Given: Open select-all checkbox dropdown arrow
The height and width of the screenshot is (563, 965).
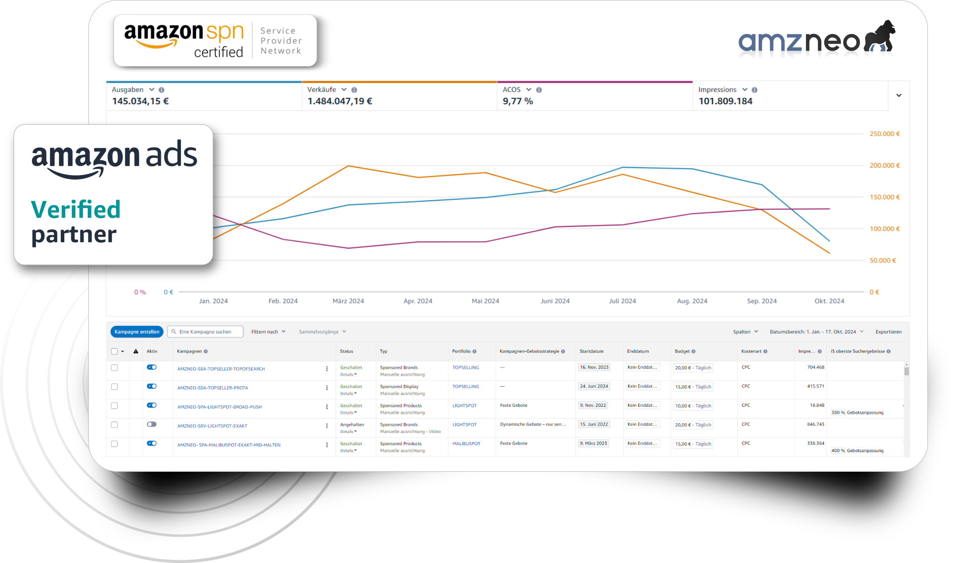Looking at the screenshot, I should click(x=123, y=352).
